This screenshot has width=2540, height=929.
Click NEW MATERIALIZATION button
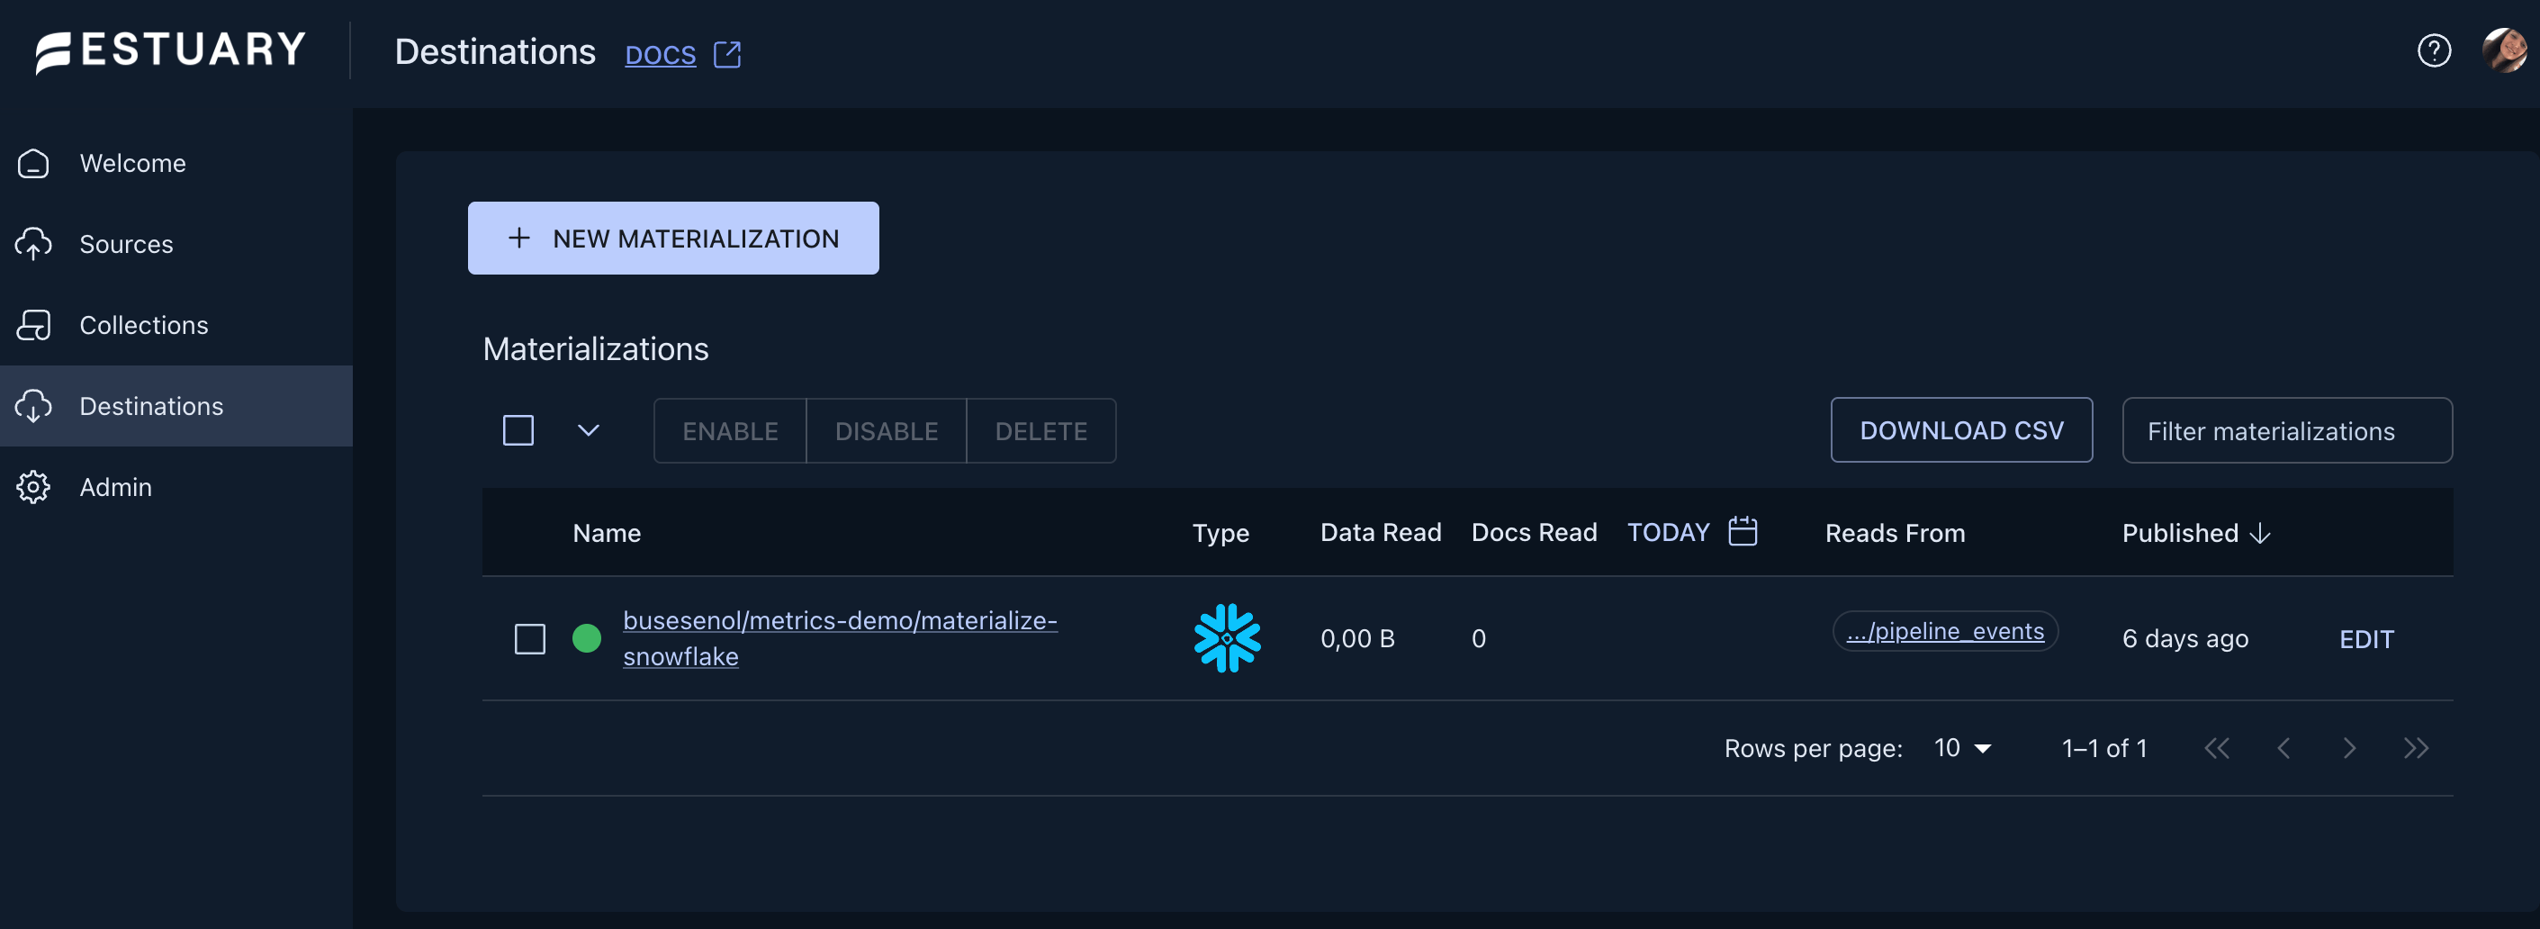[x=672, y=238]
